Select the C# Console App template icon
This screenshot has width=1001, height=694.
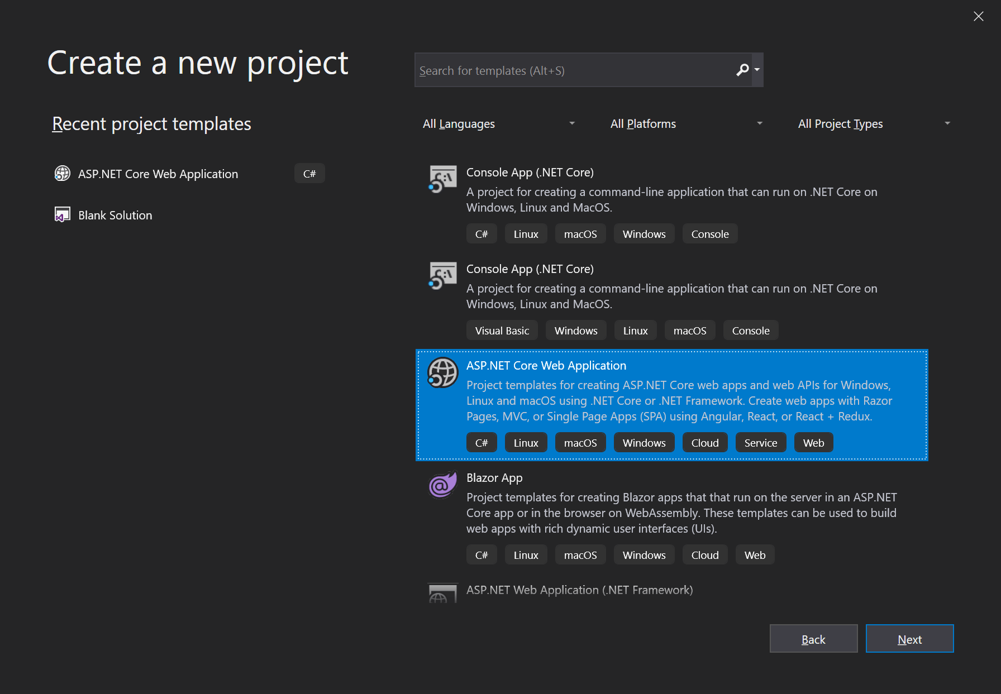(x=442, y=179)
